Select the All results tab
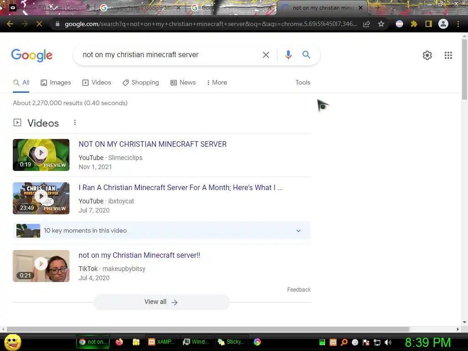 tap(21, 82)
